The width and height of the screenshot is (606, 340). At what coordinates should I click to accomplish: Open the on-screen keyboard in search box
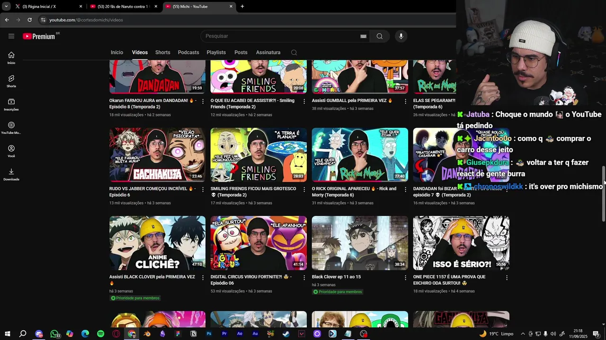363,36
